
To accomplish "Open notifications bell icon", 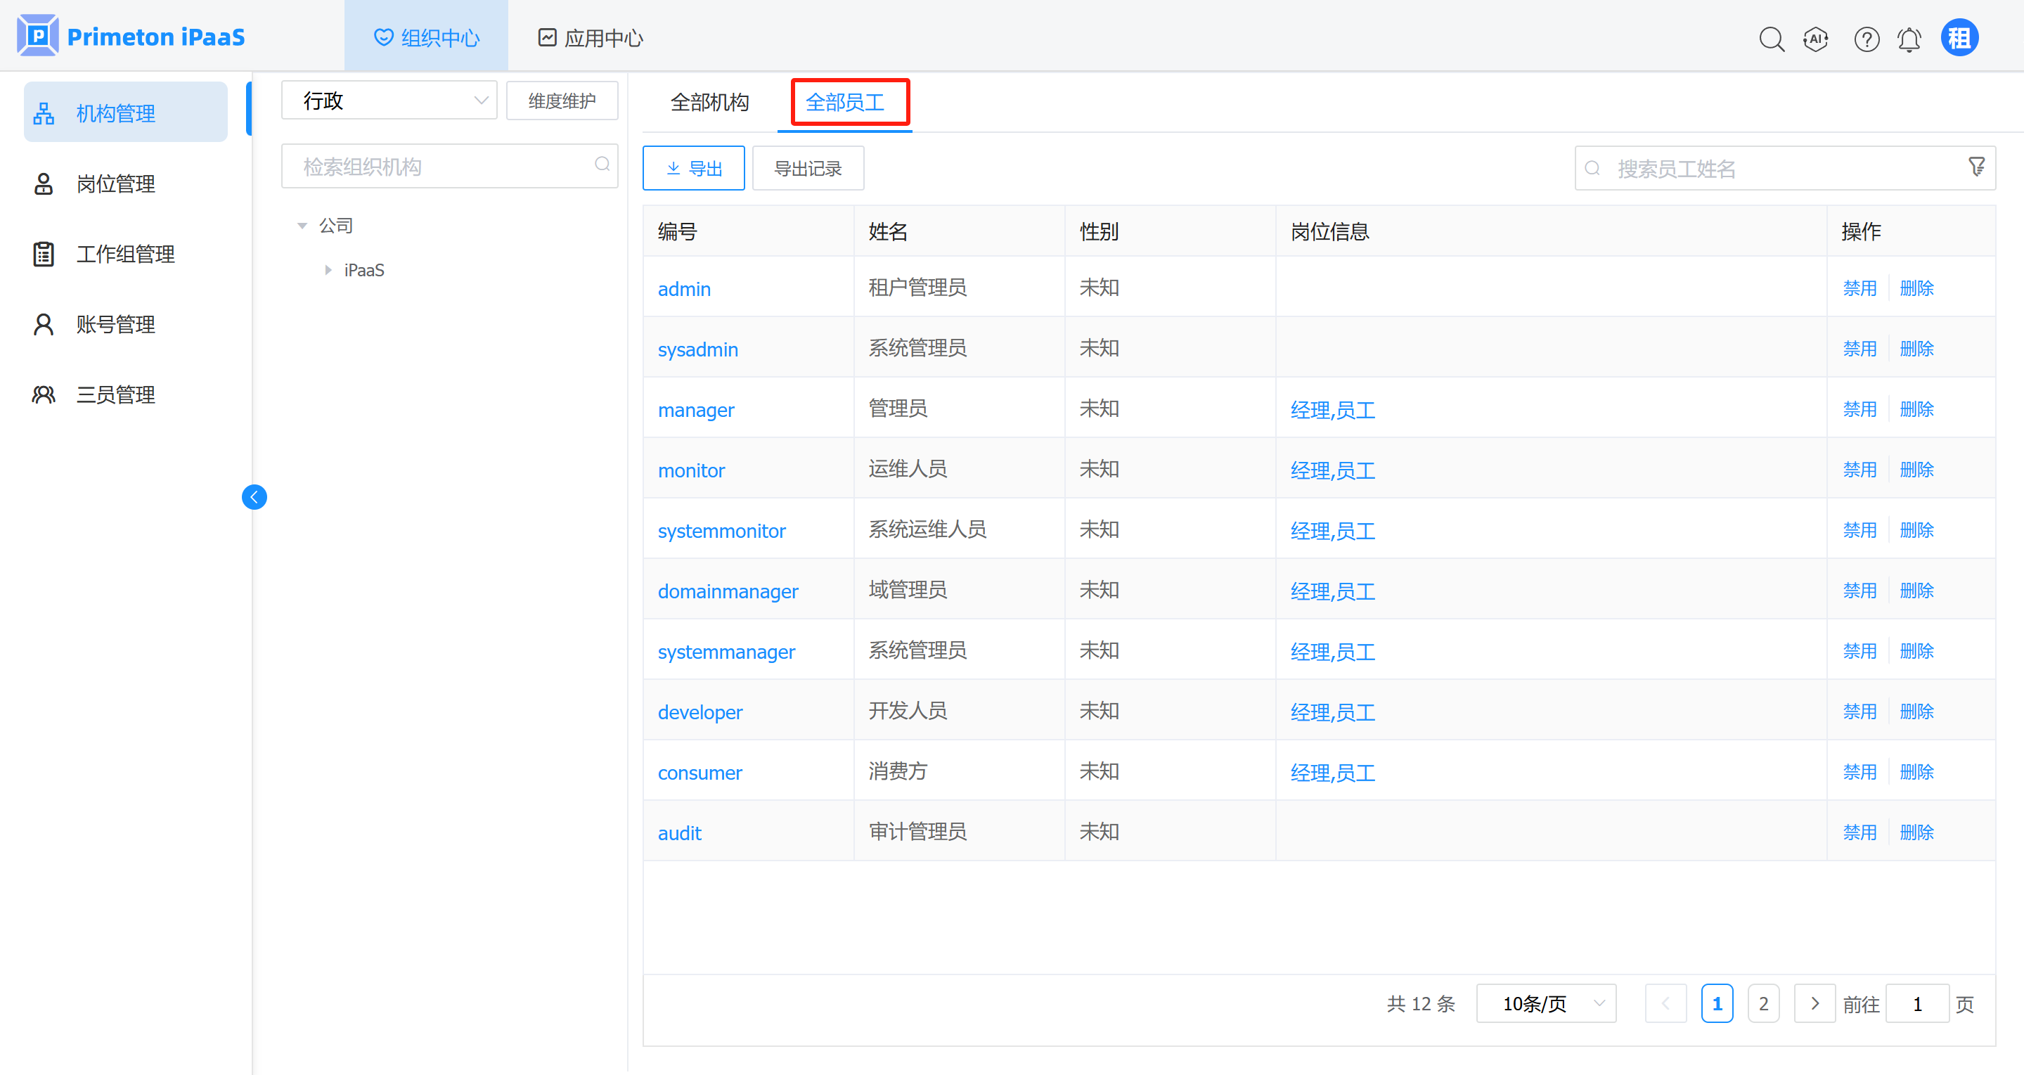I will click(x=1909, y=38).
